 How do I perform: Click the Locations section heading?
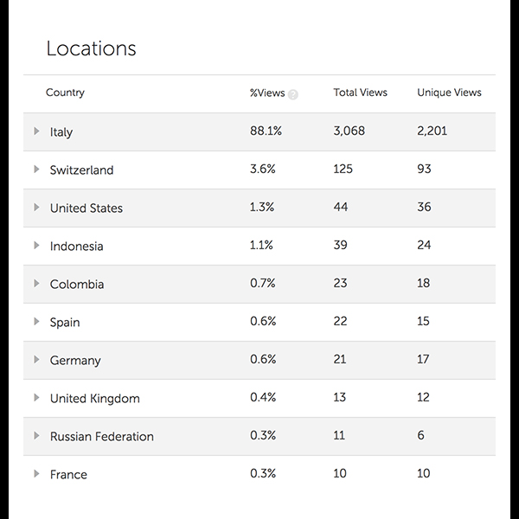tap(92, 48)
